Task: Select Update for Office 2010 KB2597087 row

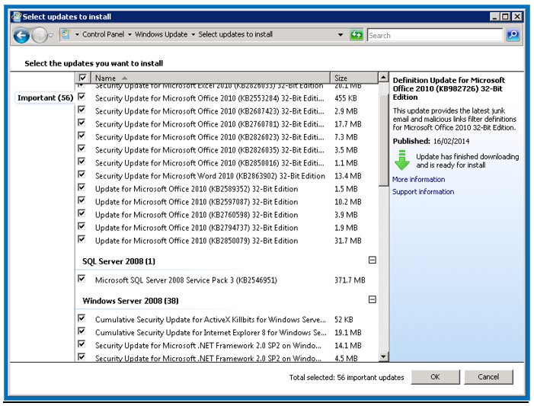Action: 226,202
